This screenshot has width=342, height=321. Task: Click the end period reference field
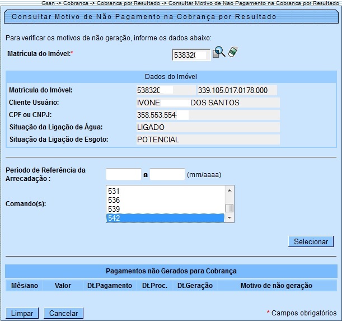click(167, 174)
